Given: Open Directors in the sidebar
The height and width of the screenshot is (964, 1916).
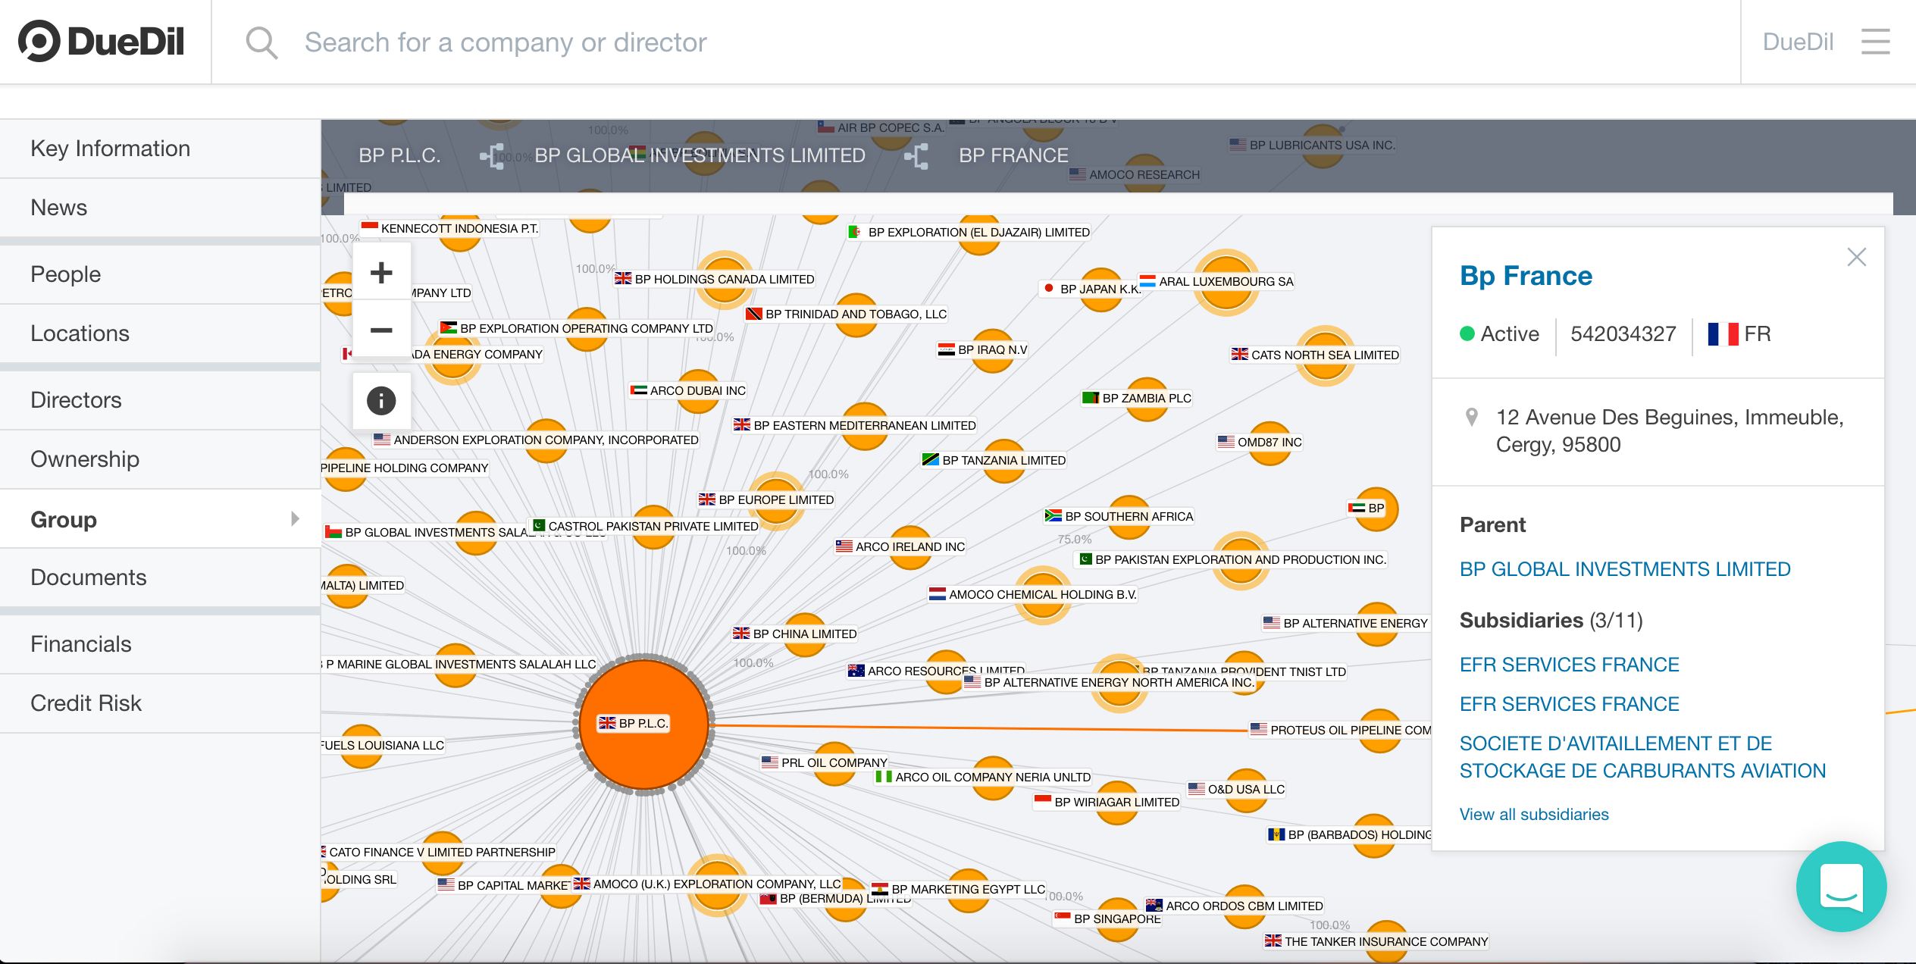Looking at the screenshot, I should 160,400.
